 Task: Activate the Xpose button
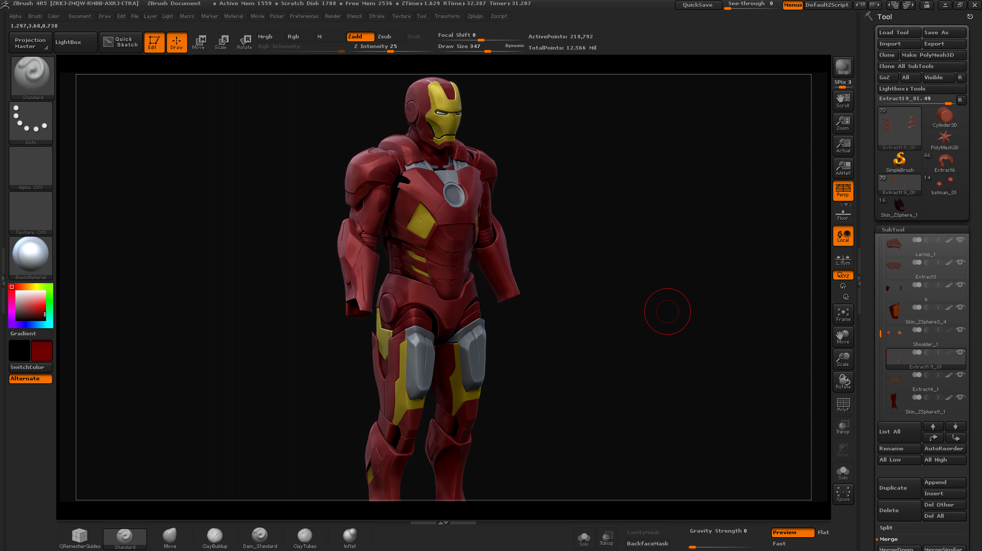(843, 494)
